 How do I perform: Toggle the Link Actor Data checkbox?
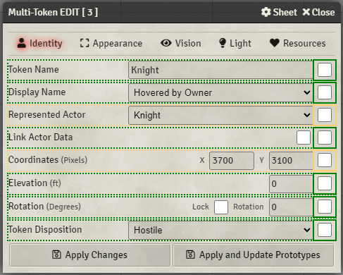point(304,137)
